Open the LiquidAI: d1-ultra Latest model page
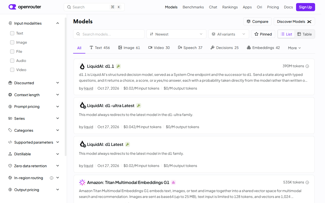The height and width of the screenshot is (203, 325). pyautogui.click(x=111, y=106)
